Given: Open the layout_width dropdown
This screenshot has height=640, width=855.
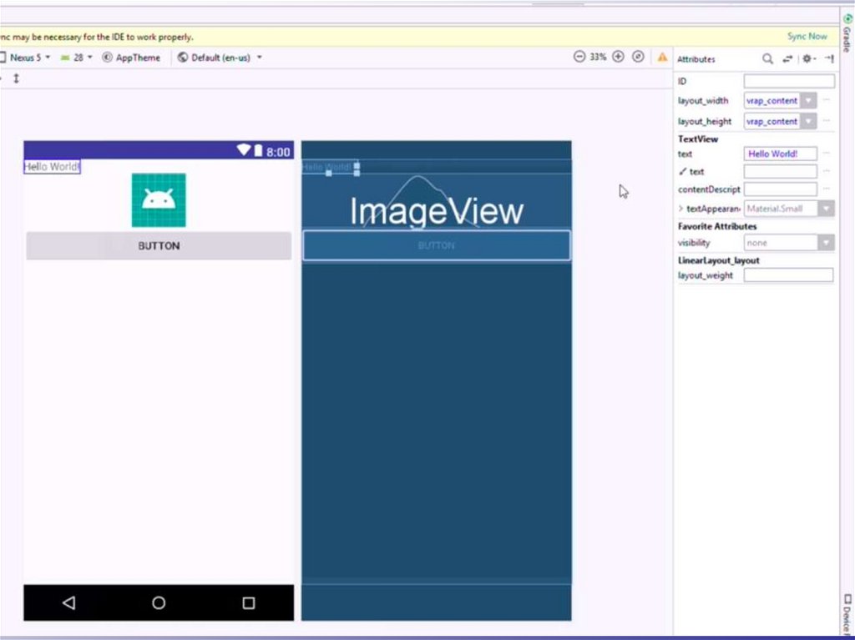Looking at the screenshot, I should click(x=808, y=101).
